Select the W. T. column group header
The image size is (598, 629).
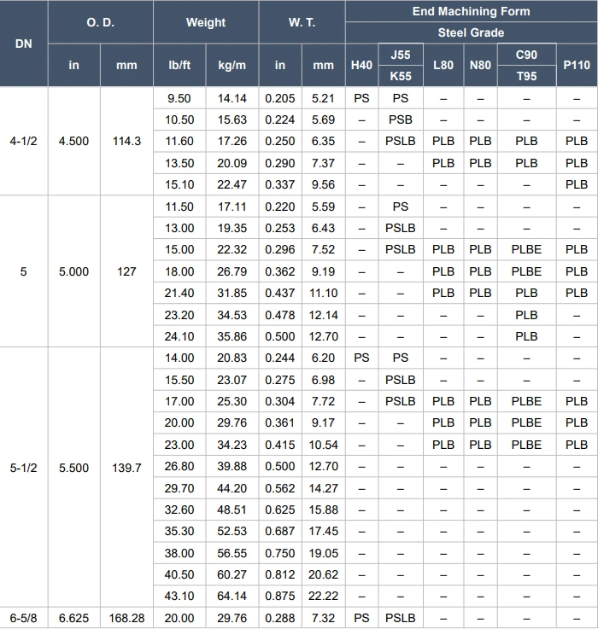[302, 22]
